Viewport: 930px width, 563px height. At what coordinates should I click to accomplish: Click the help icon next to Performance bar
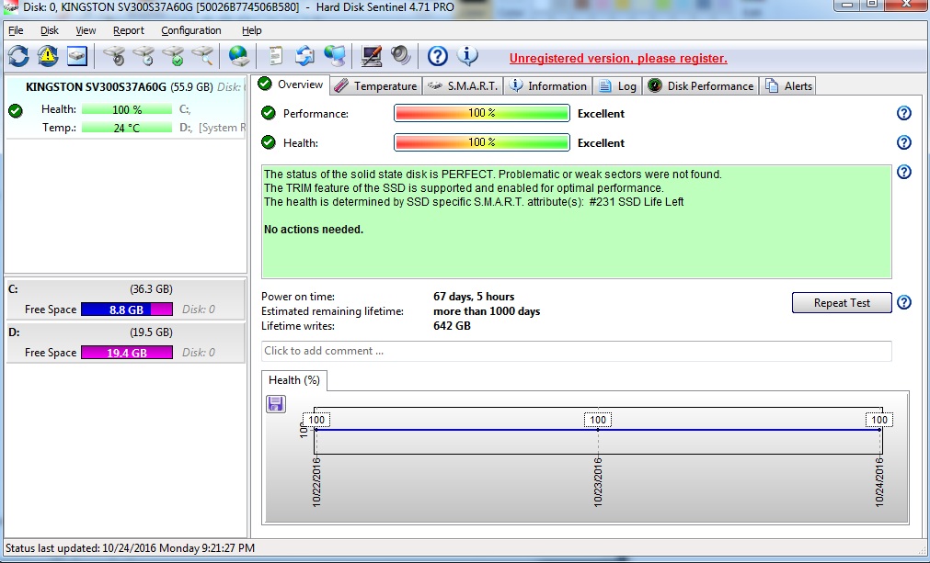(x=903, y=113)
